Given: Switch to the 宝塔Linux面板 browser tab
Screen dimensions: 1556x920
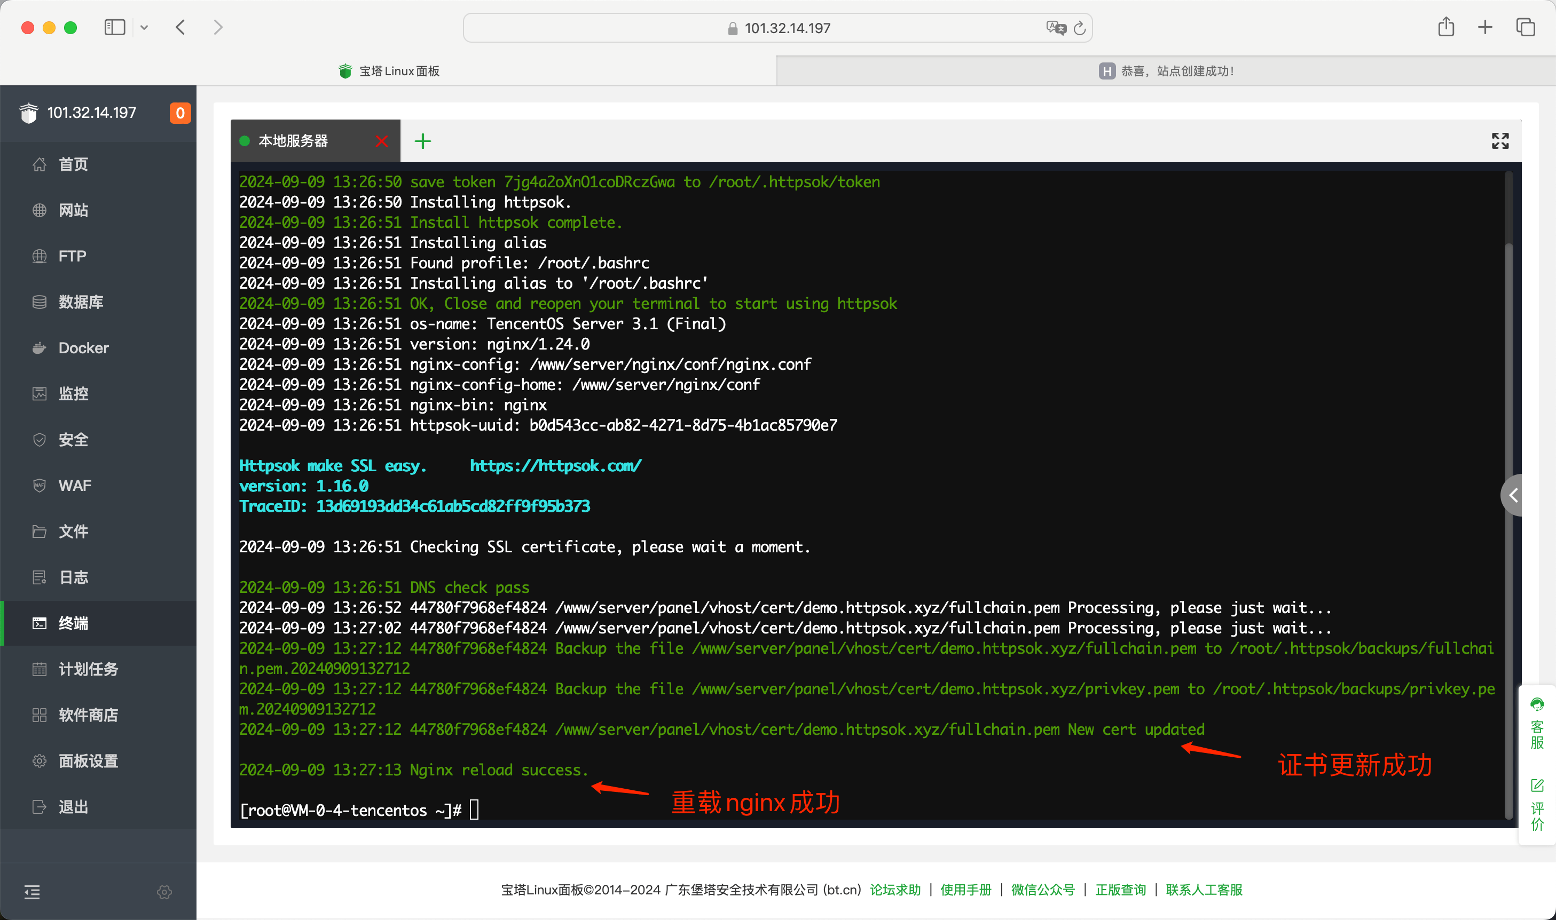Looking at the screenshot, I should [x=389, y=72].
